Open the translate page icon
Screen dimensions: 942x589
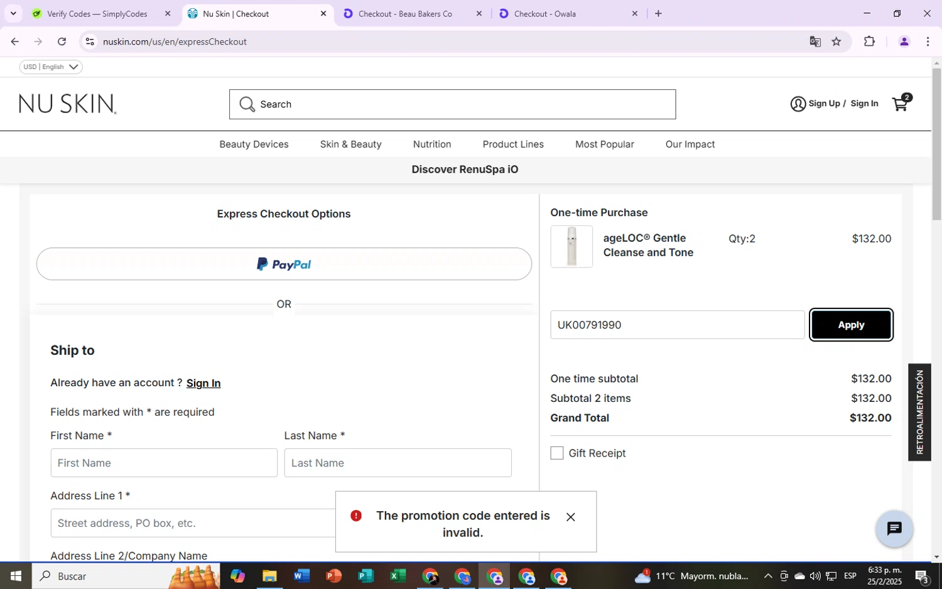pyautogui.click(x=815, y=41)
